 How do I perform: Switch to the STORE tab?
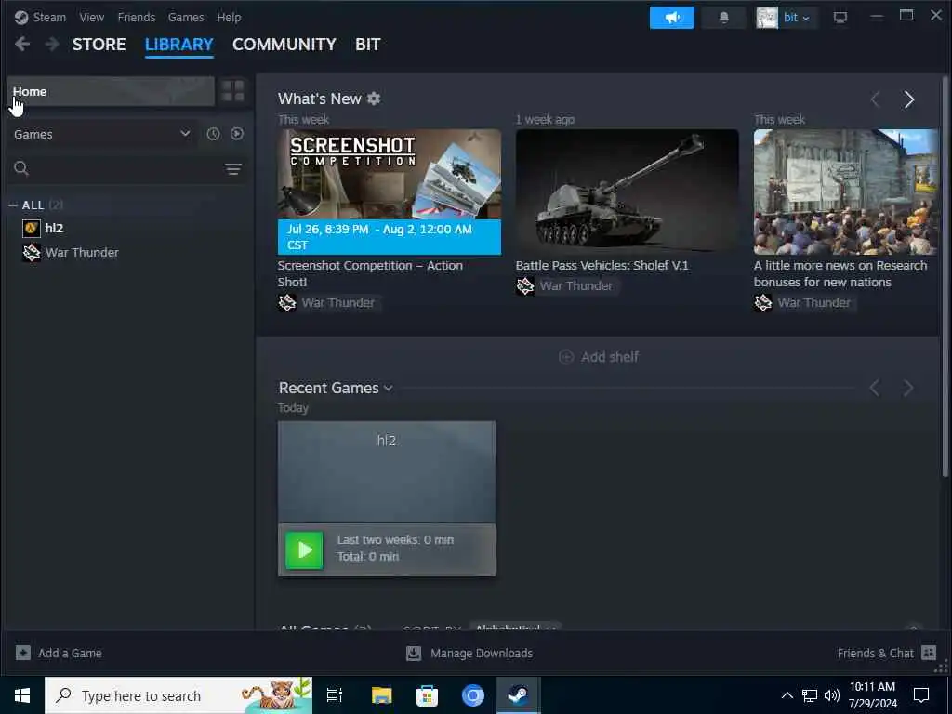point(99,45)
